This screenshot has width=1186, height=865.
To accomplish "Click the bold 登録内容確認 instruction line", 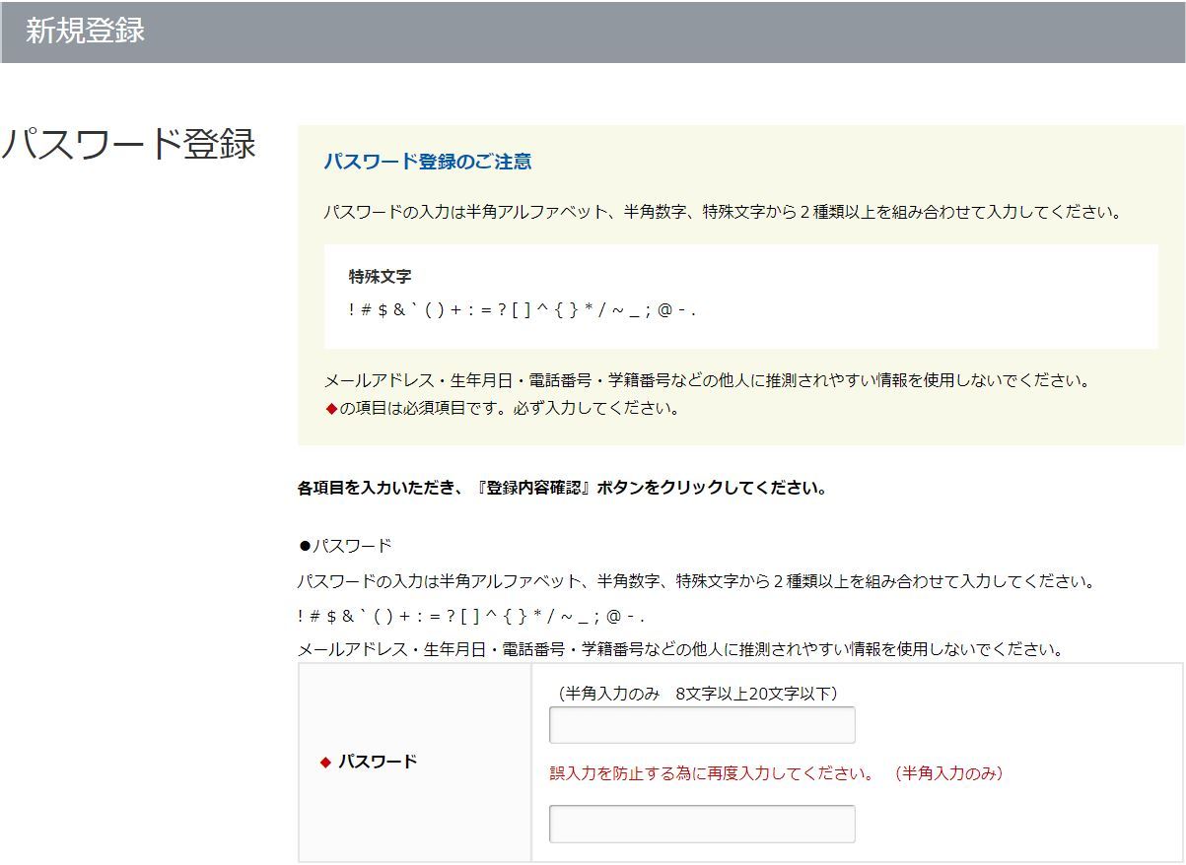I will pyautogui.click(x=561, y=488).
